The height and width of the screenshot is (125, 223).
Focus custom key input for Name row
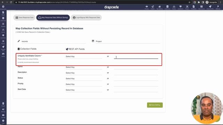pos(136,67)
